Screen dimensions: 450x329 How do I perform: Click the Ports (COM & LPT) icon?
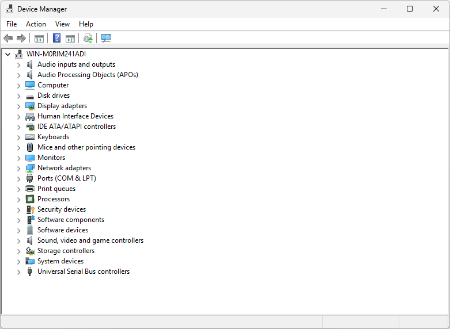pyautogui.click(x=30, y=178)
